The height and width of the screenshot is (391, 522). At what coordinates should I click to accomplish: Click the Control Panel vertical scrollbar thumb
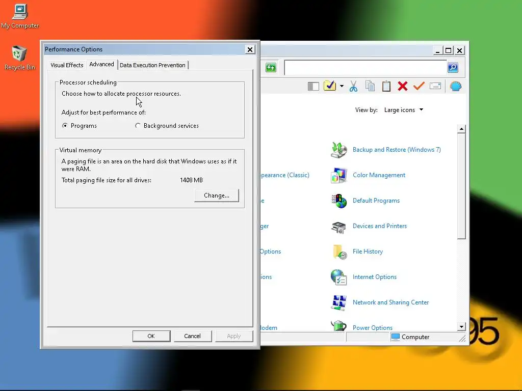pyautogui.click(x=461, y=186)
